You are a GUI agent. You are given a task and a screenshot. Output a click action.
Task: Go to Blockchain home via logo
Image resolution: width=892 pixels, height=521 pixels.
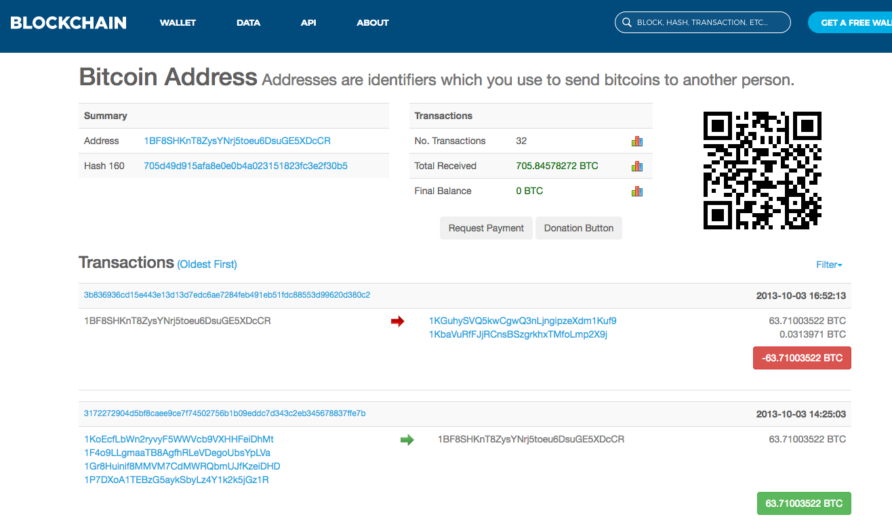click(x=68, y=22)
